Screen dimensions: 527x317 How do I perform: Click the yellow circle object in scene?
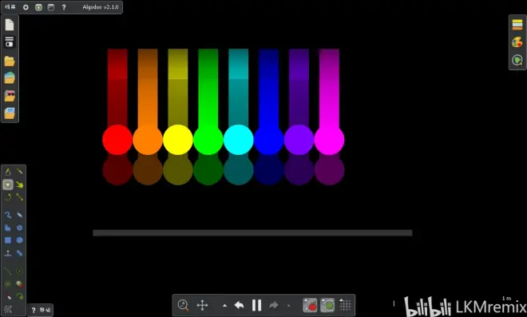[x=178, y=140]
